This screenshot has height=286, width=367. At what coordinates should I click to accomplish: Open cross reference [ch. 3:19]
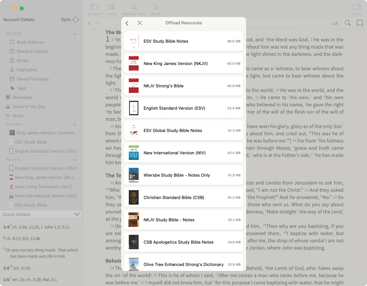(x=22, y=268)
